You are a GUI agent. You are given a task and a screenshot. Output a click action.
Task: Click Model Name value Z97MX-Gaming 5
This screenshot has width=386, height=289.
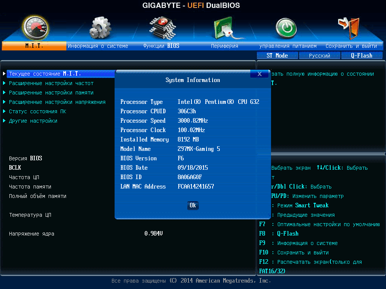(199, 149)
